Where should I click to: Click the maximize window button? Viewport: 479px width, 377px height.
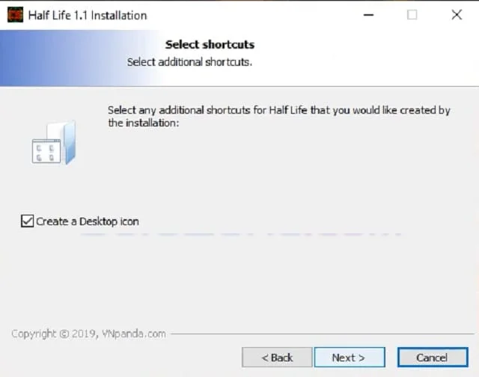pyautogui.click(x=412, y=15)
